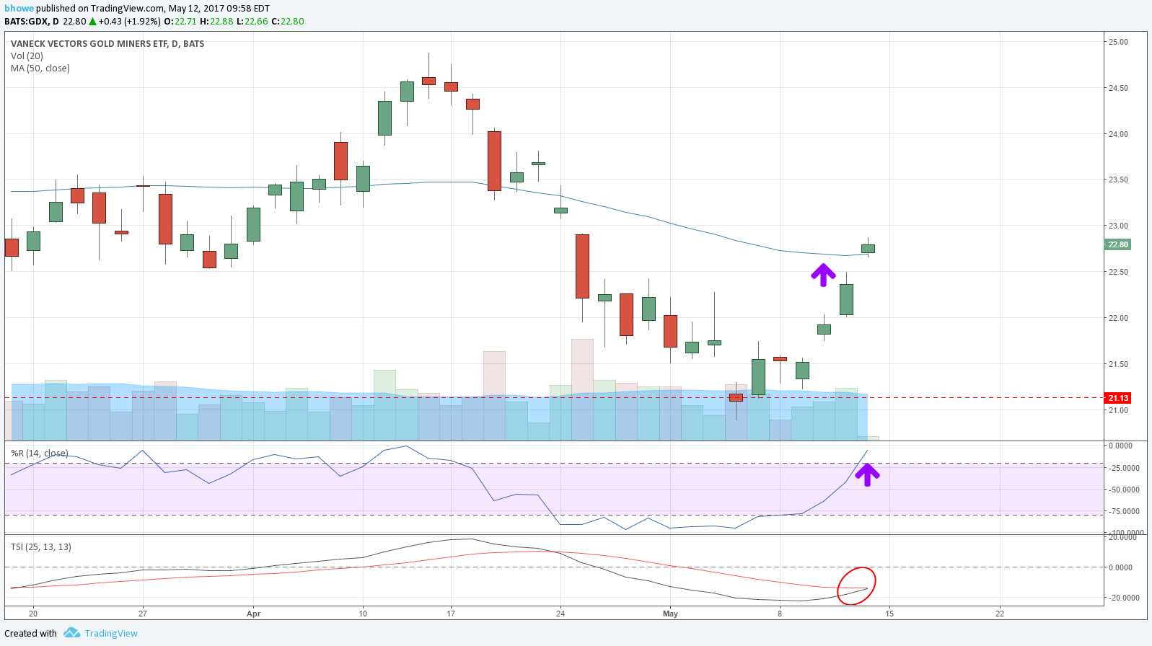Click the 21.50 price axis label
This screenshot has height=646, width=1152.
coord(1118,364)
